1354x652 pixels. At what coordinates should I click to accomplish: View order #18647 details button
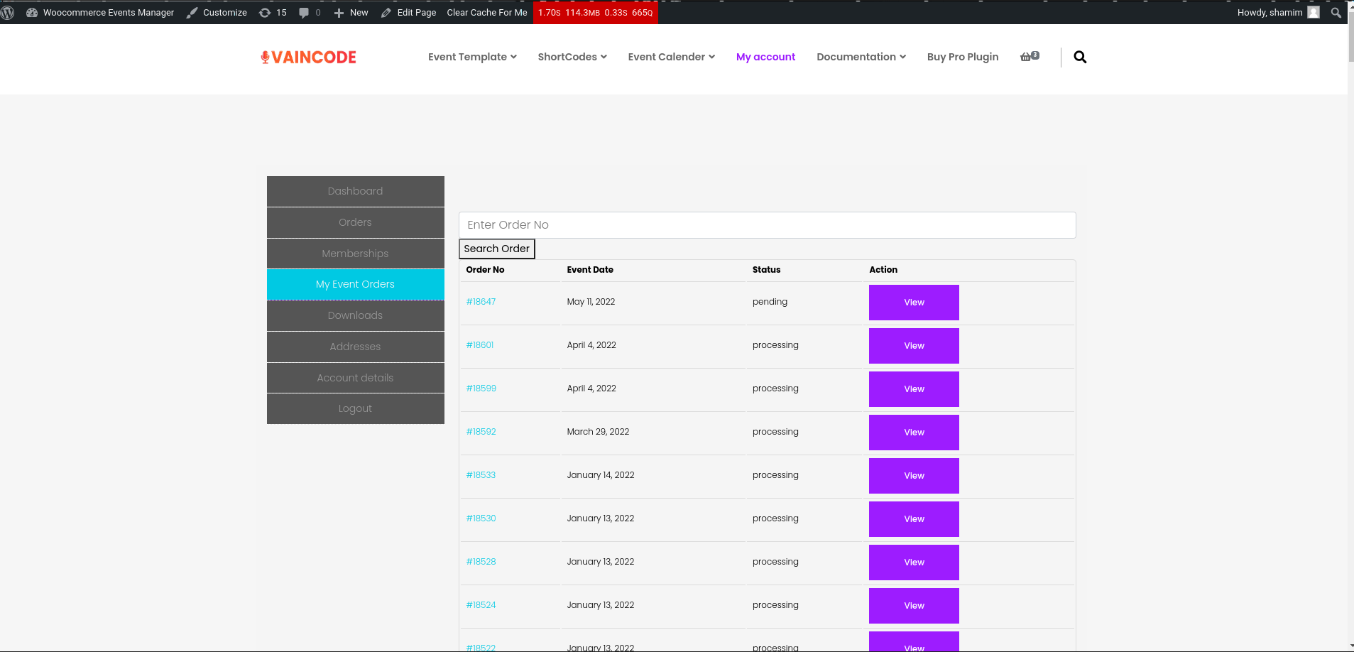click(x=914, y=303)
